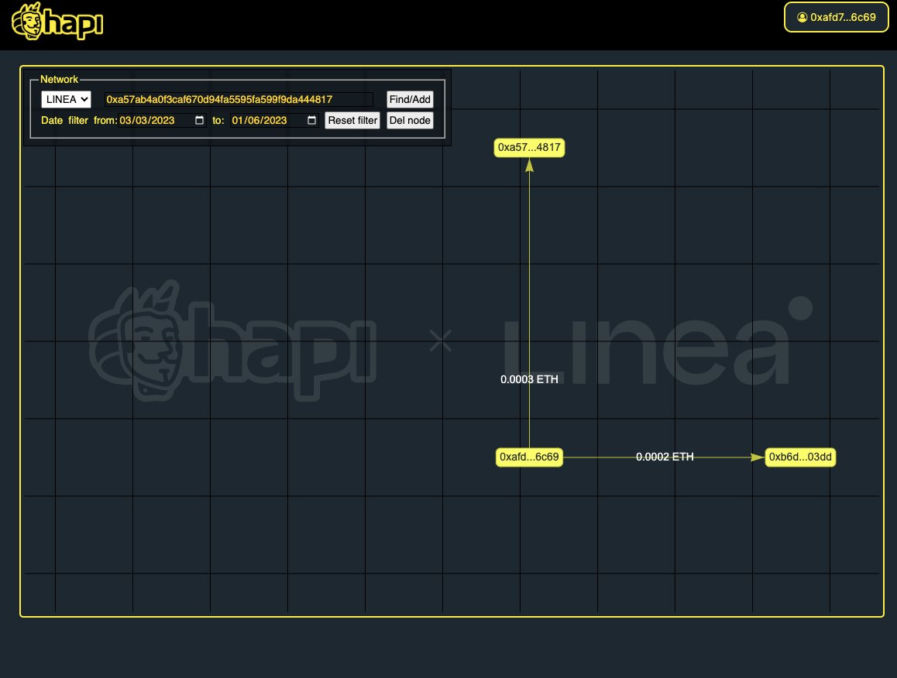Focus the wallet address input field

click(238, 100)
